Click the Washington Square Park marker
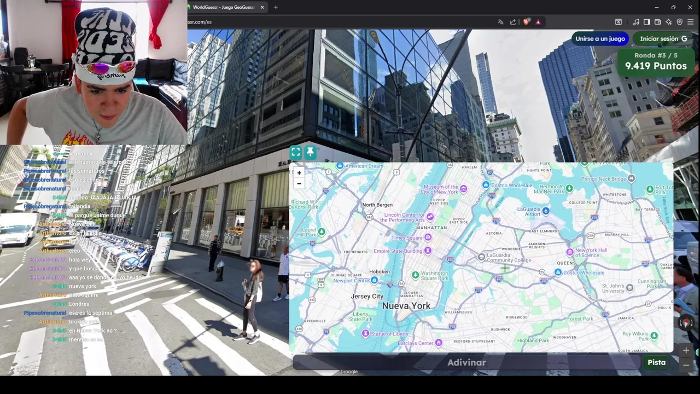Screen dimensions: 700x394 coord(416,275)
